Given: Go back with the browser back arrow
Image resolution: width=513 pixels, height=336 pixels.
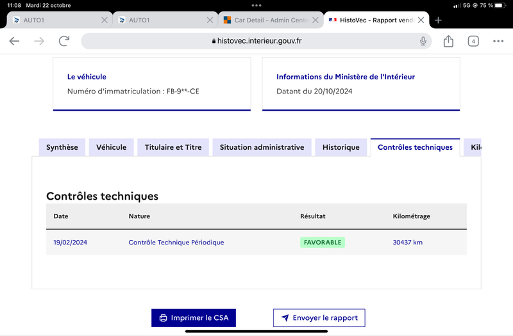Looking at the screenshot, I should (14, 41).
